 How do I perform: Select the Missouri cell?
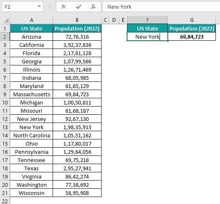click(x=32, y=111)
